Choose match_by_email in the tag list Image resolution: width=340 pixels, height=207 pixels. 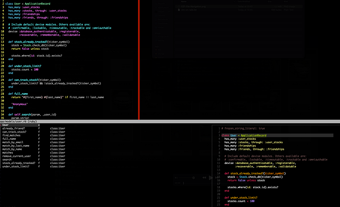click(x=13, y=142)
